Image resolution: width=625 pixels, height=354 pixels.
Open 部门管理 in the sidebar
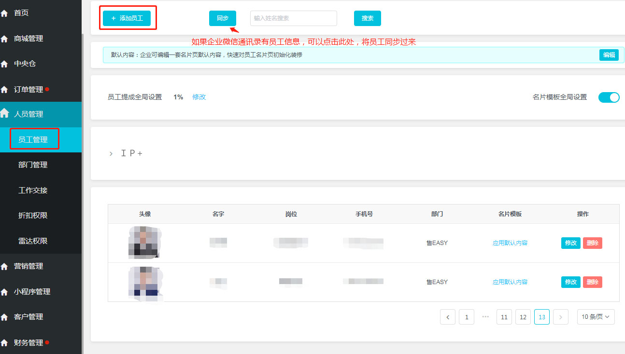click(33, 165)
